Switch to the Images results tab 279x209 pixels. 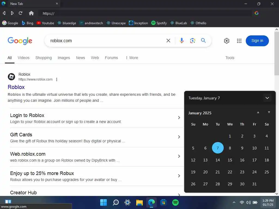coord(64,58)
